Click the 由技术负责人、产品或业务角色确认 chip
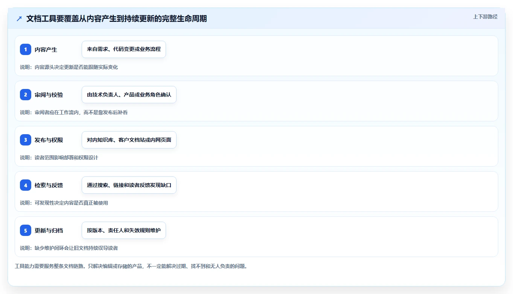Image resolution: width=513 pixels, height=294 pixels. pos(129,95)
